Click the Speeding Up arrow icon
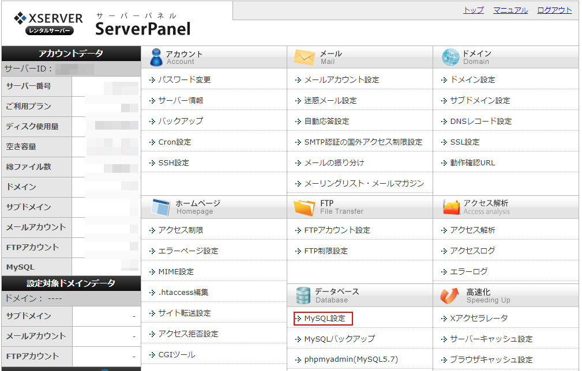582x371 pixels. (449, 296)
